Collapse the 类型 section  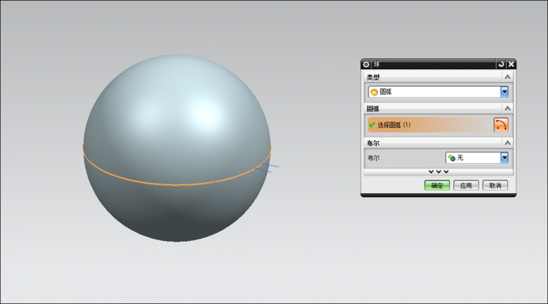coord(508,77)
